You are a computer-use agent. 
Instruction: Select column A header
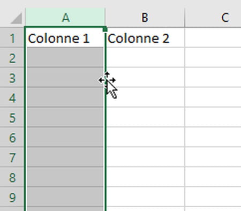tap(65, 17)
